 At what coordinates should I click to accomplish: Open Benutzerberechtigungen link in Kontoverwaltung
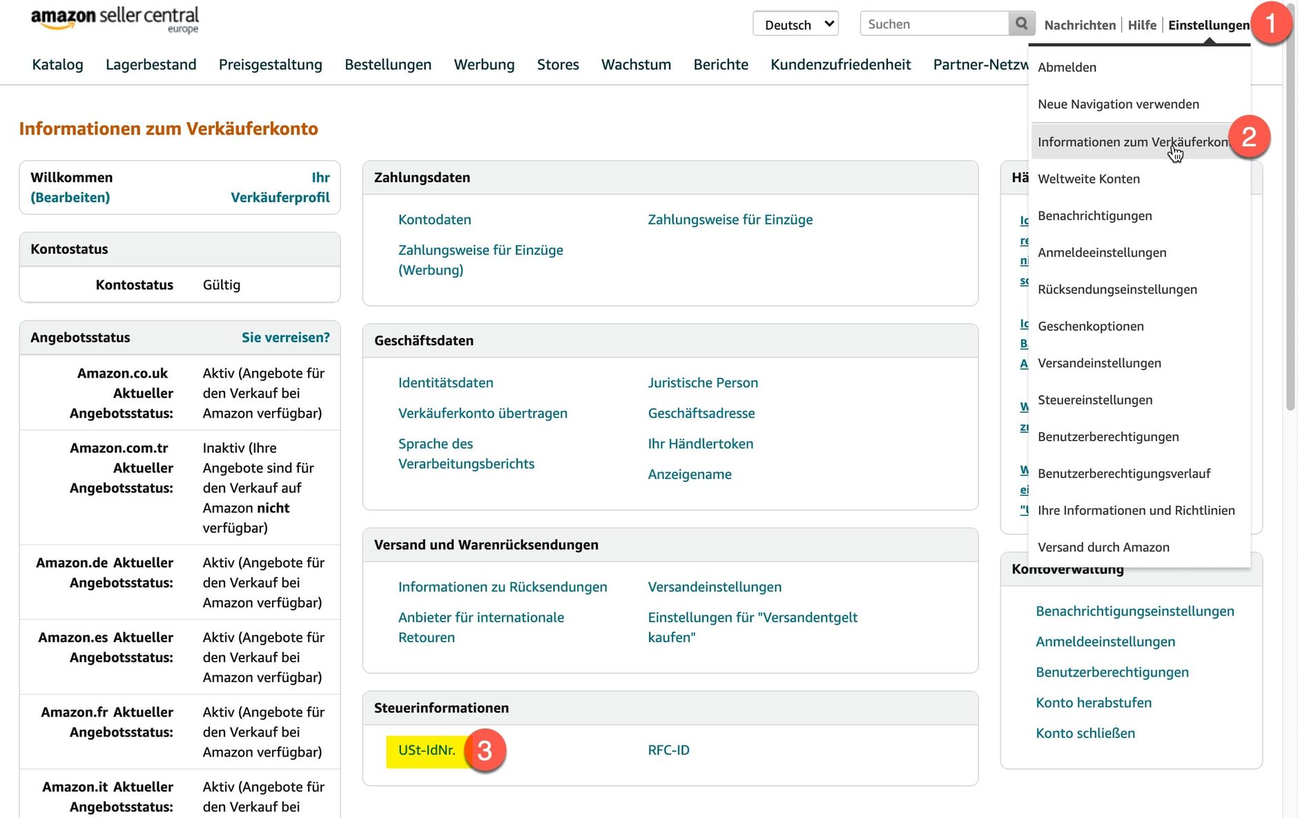[x=1112, y=672]
